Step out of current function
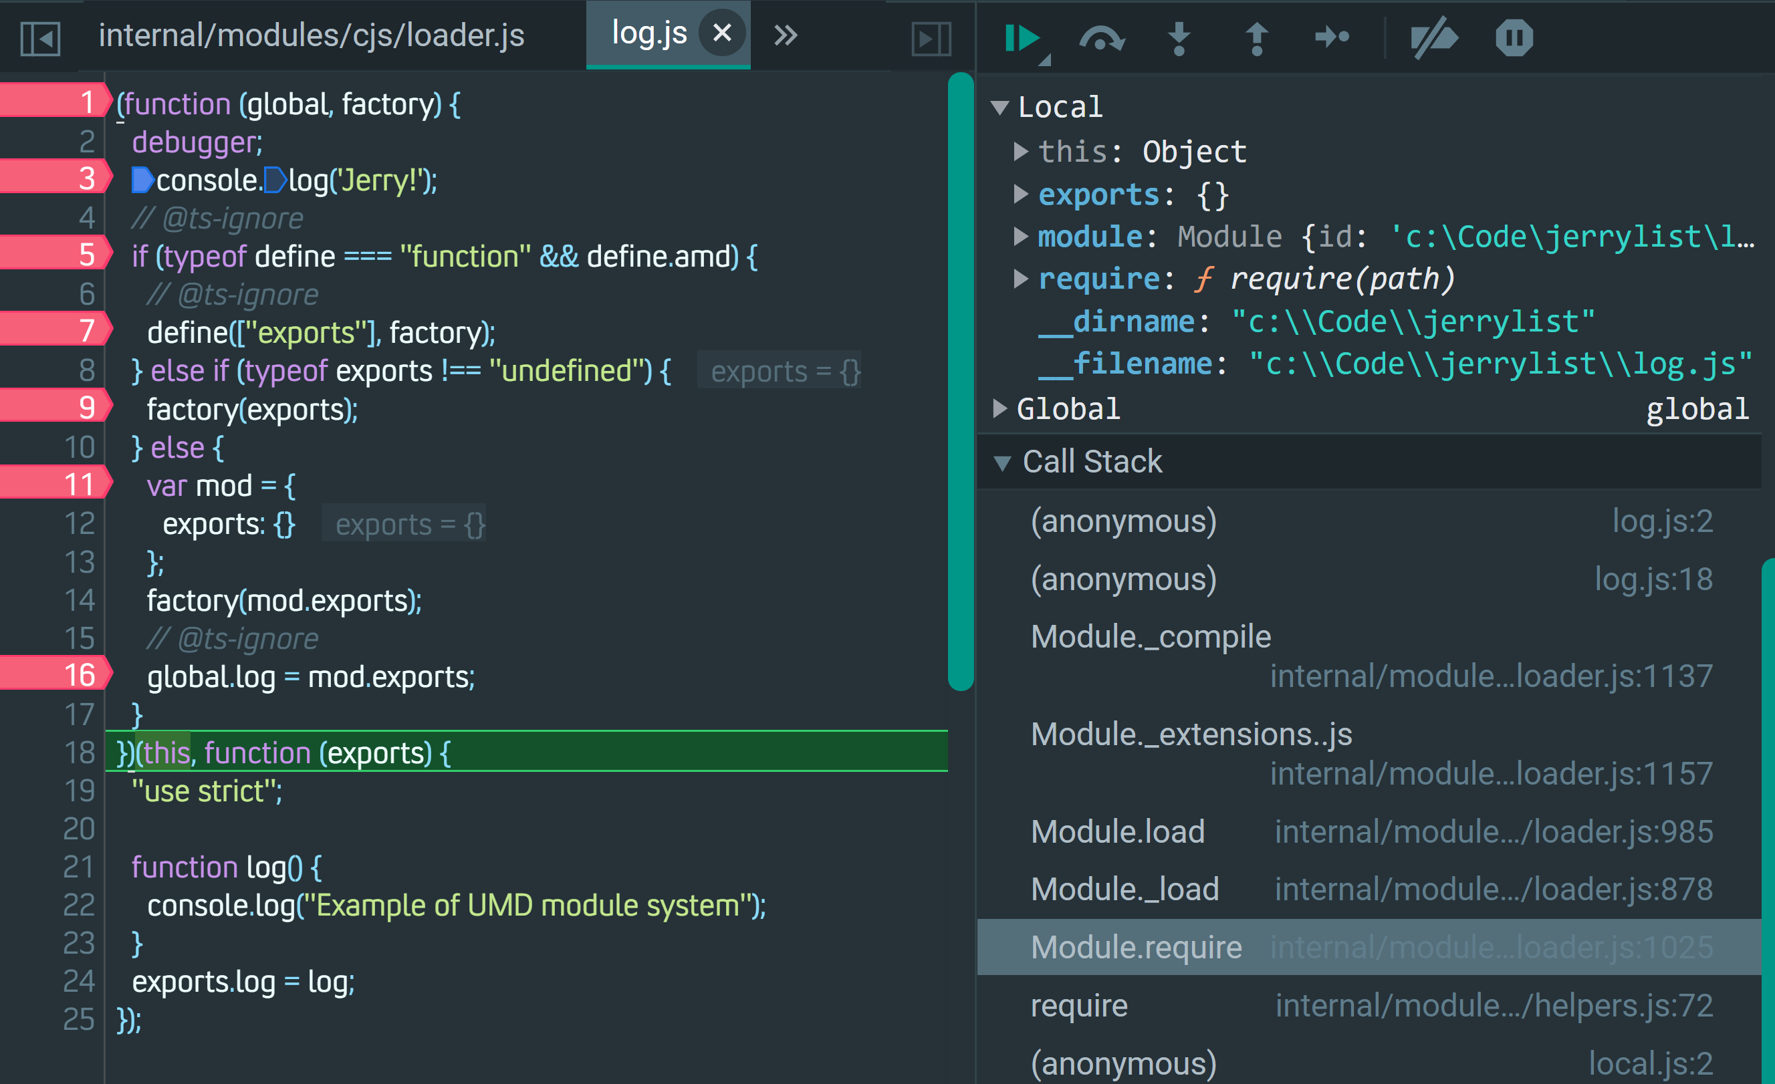Image resolution: width=1775 pixels, height=1084 pixels. pyautogui.click(x=1256, y=38)
